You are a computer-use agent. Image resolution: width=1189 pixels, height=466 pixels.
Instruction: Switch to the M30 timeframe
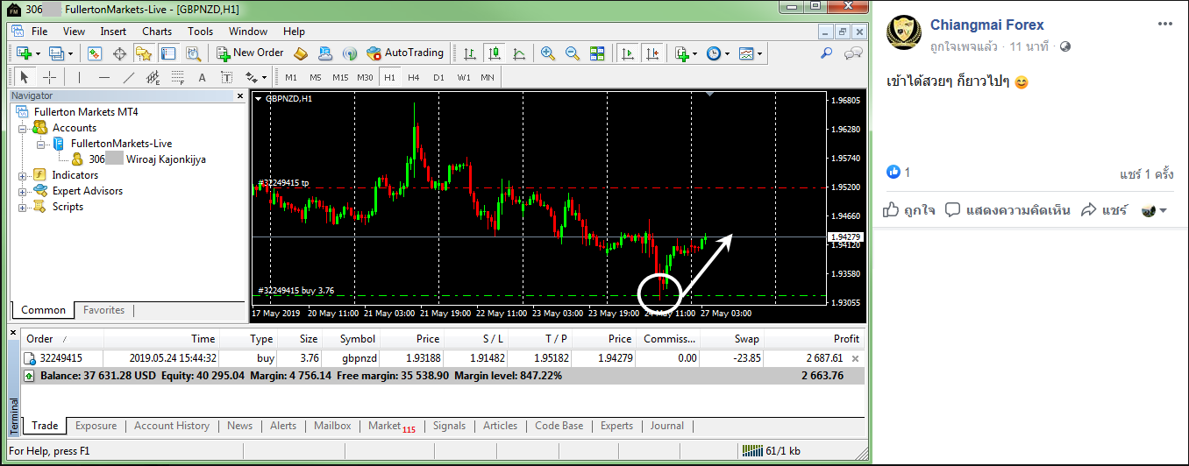366,77
